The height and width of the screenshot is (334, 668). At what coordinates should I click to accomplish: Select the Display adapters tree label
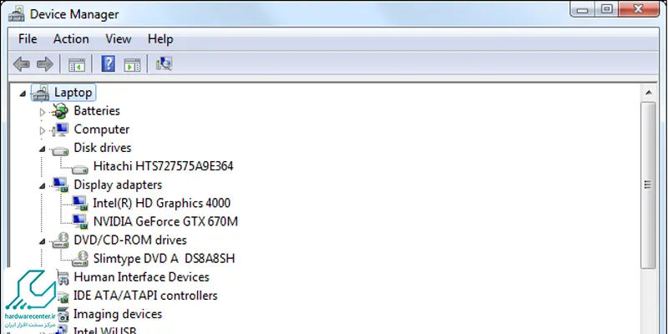coord(118,185)
